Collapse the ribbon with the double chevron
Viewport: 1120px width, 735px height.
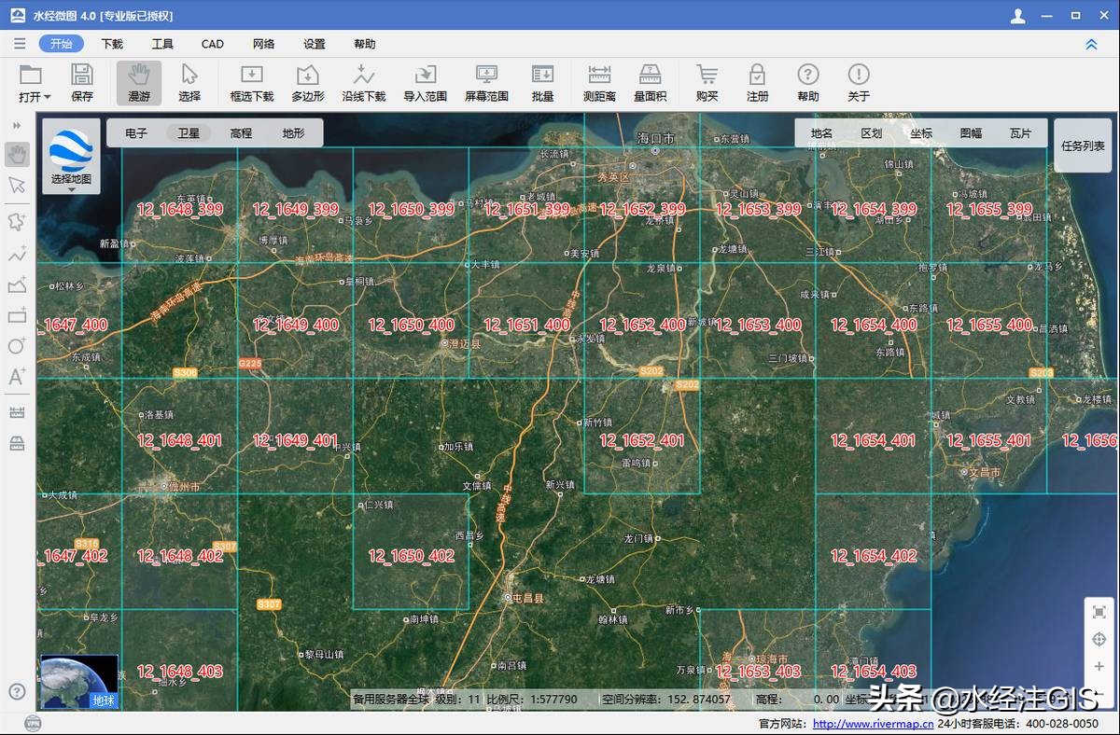point(1091,44)
